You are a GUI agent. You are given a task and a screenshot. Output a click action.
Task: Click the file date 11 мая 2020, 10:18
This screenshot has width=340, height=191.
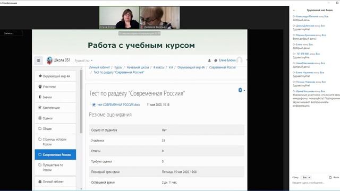click(x=158, y=105)
